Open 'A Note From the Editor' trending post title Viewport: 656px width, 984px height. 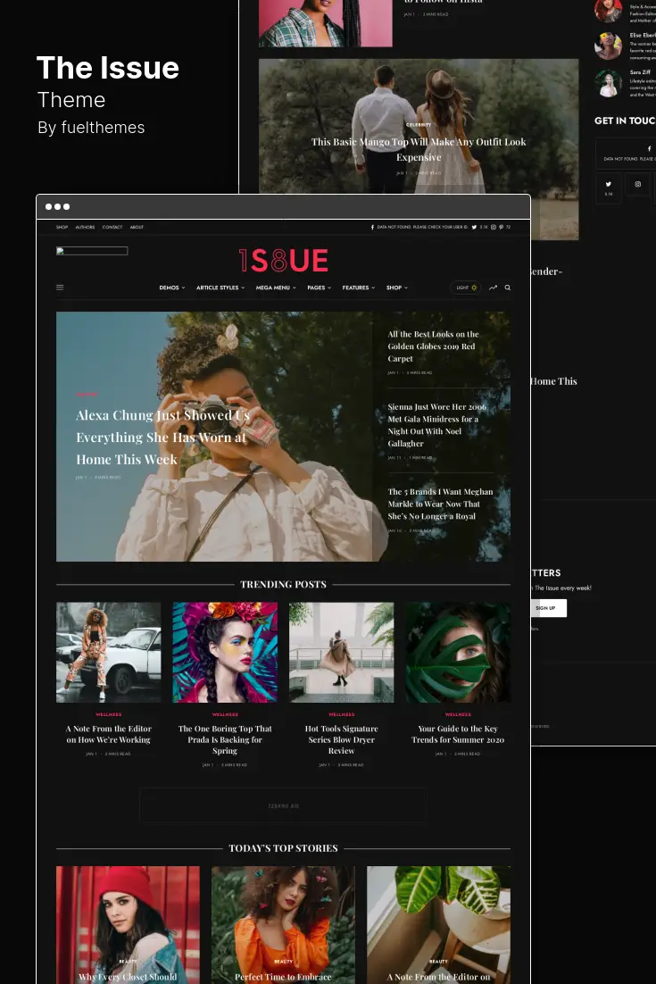pos(109,734)
